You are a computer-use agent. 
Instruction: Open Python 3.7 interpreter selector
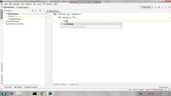coord(154,90)
